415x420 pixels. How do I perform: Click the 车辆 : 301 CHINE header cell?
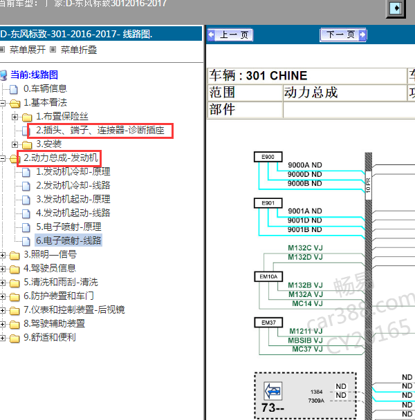click(x=307, y=76)
